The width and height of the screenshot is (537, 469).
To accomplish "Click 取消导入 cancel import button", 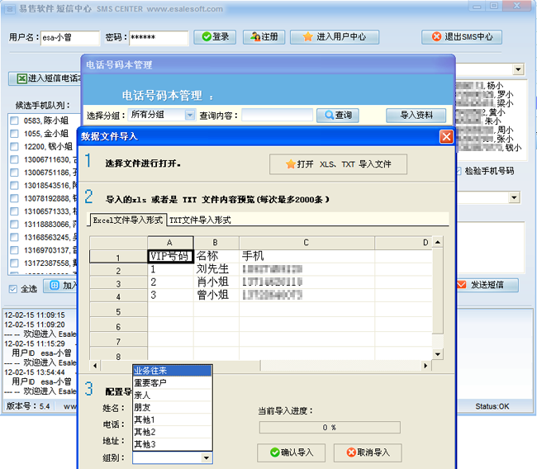I will click(368, 452).
